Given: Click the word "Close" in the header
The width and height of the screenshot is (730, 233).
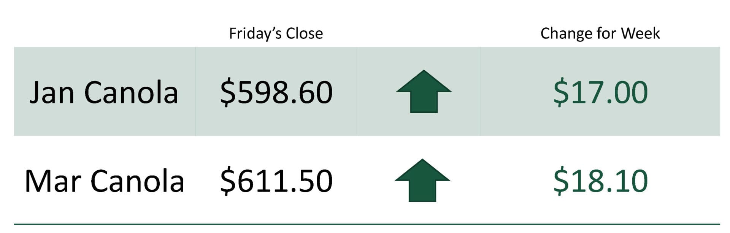Looking at the screenshot, I should pos(304,33).
